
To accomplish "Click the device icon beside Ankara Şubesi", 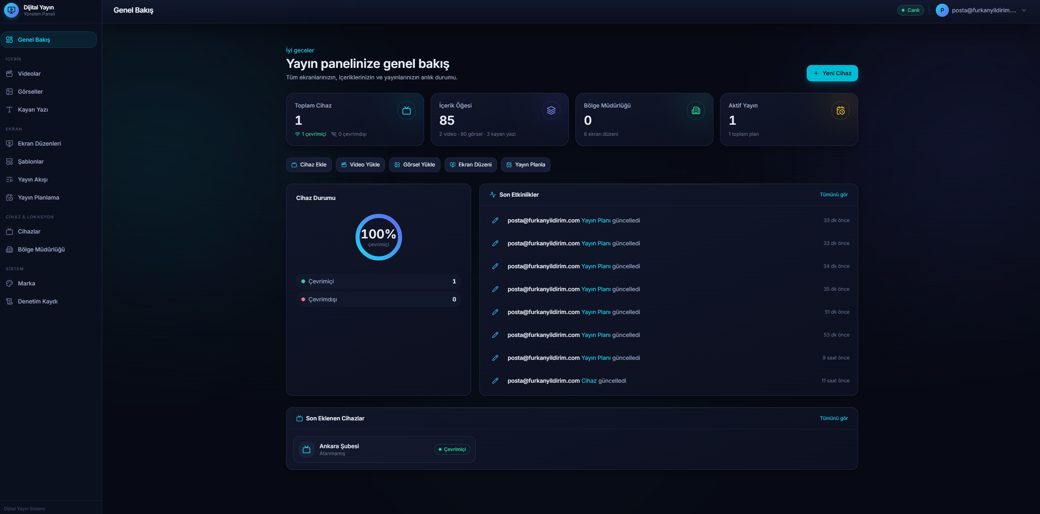I will 306,449.
